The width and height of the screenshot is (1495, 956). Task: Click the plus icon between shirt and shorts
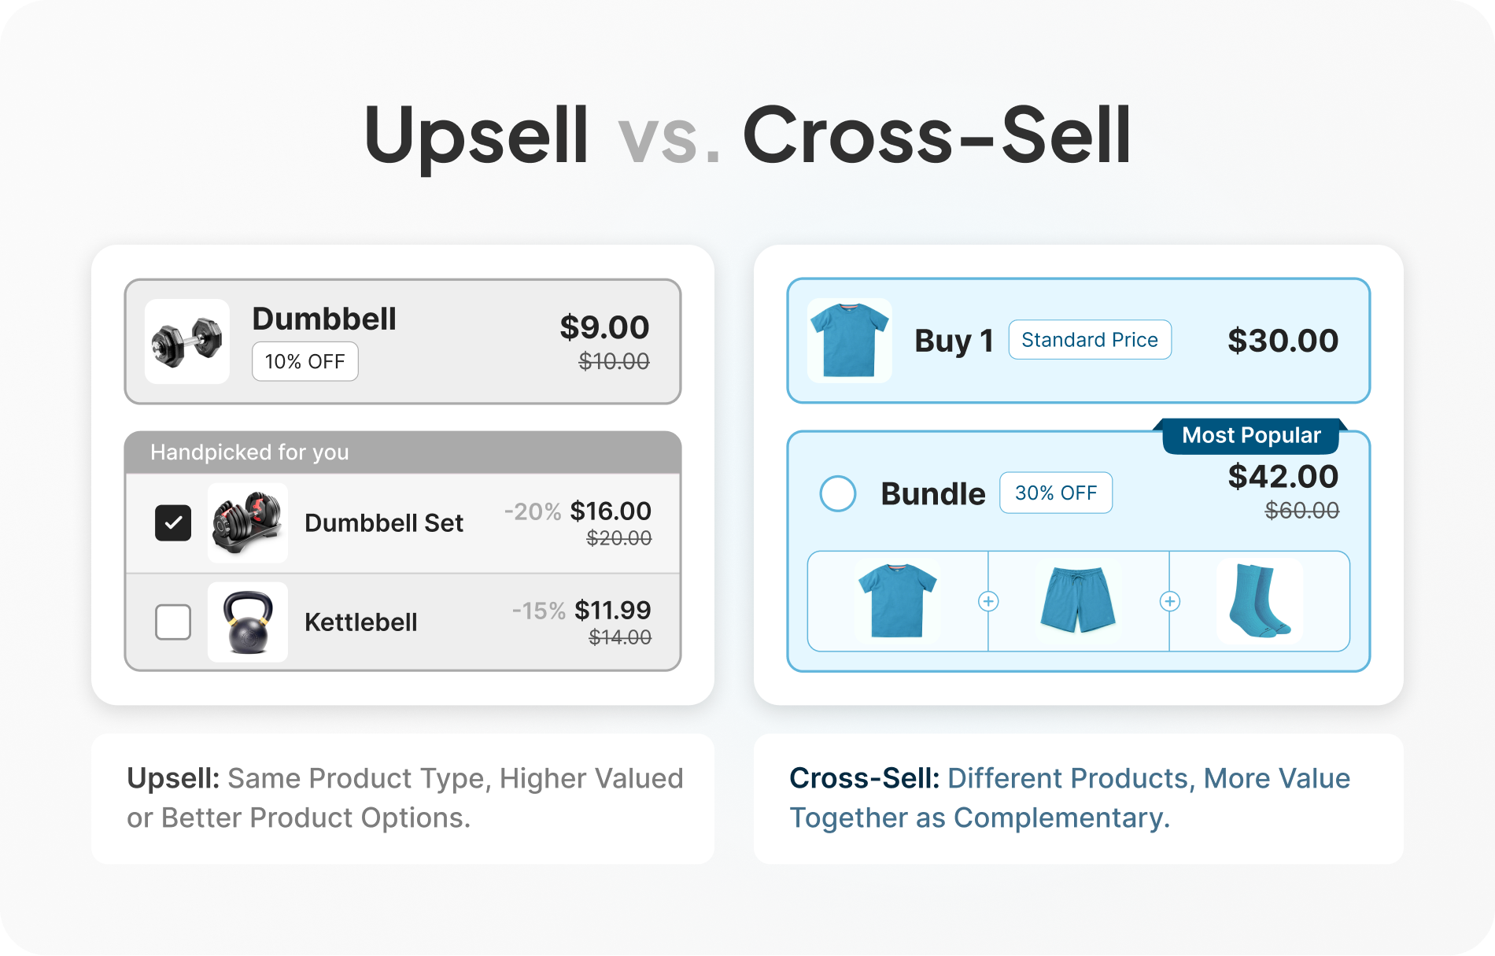click(988, 601)
